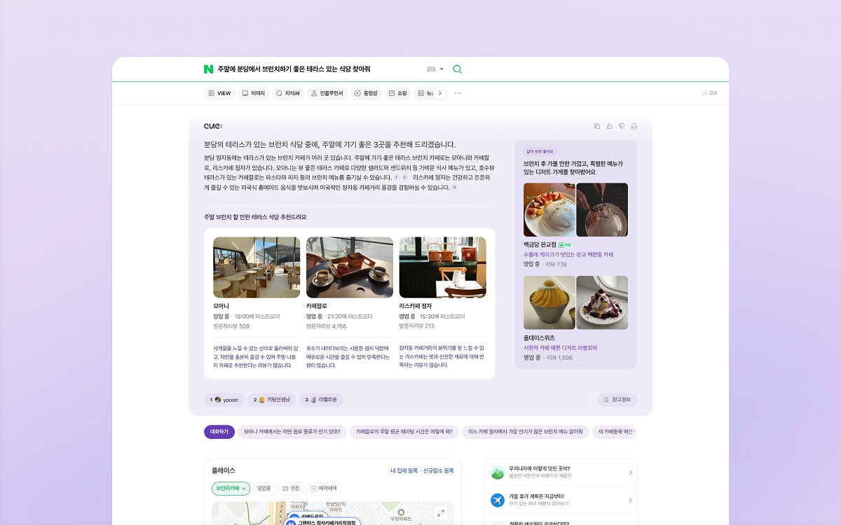Open source 1 yooon chip
Screen dimensions: 841x525
click(x=224, y=400)
